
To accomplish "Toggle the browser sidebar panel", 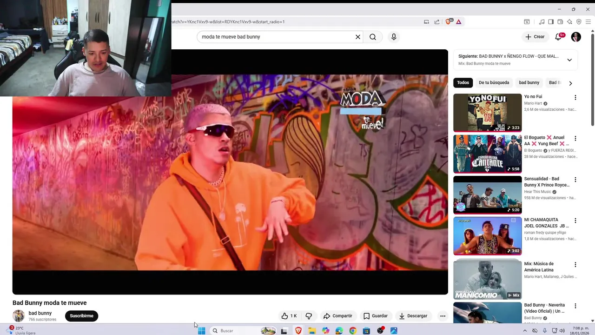I will pyautogui.click(x=551, y=22).
